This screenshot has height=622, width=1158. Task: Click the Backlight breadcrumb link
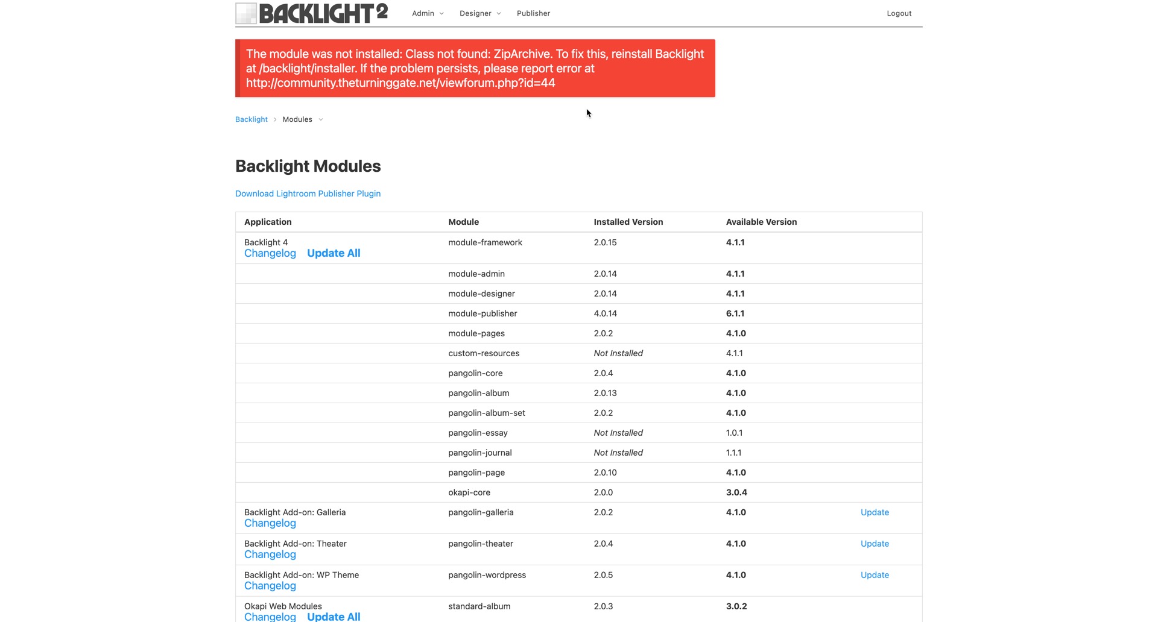252,119
